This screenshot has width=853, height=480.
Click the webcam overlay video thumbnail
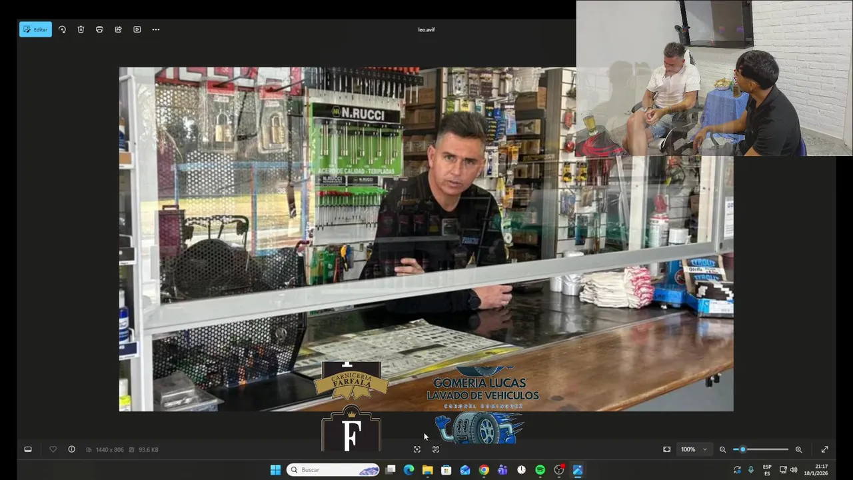click(714, 78)
